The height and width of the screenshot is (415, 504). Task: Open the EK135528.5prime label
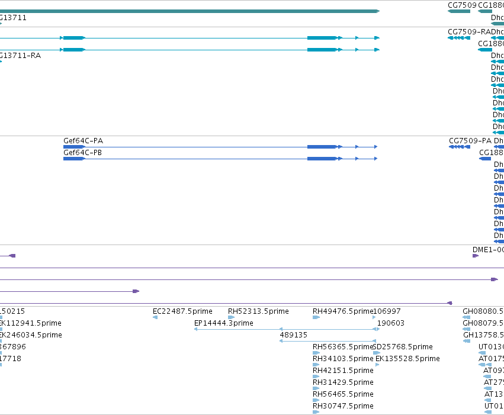pyautogui.click(x=407, y=359)
